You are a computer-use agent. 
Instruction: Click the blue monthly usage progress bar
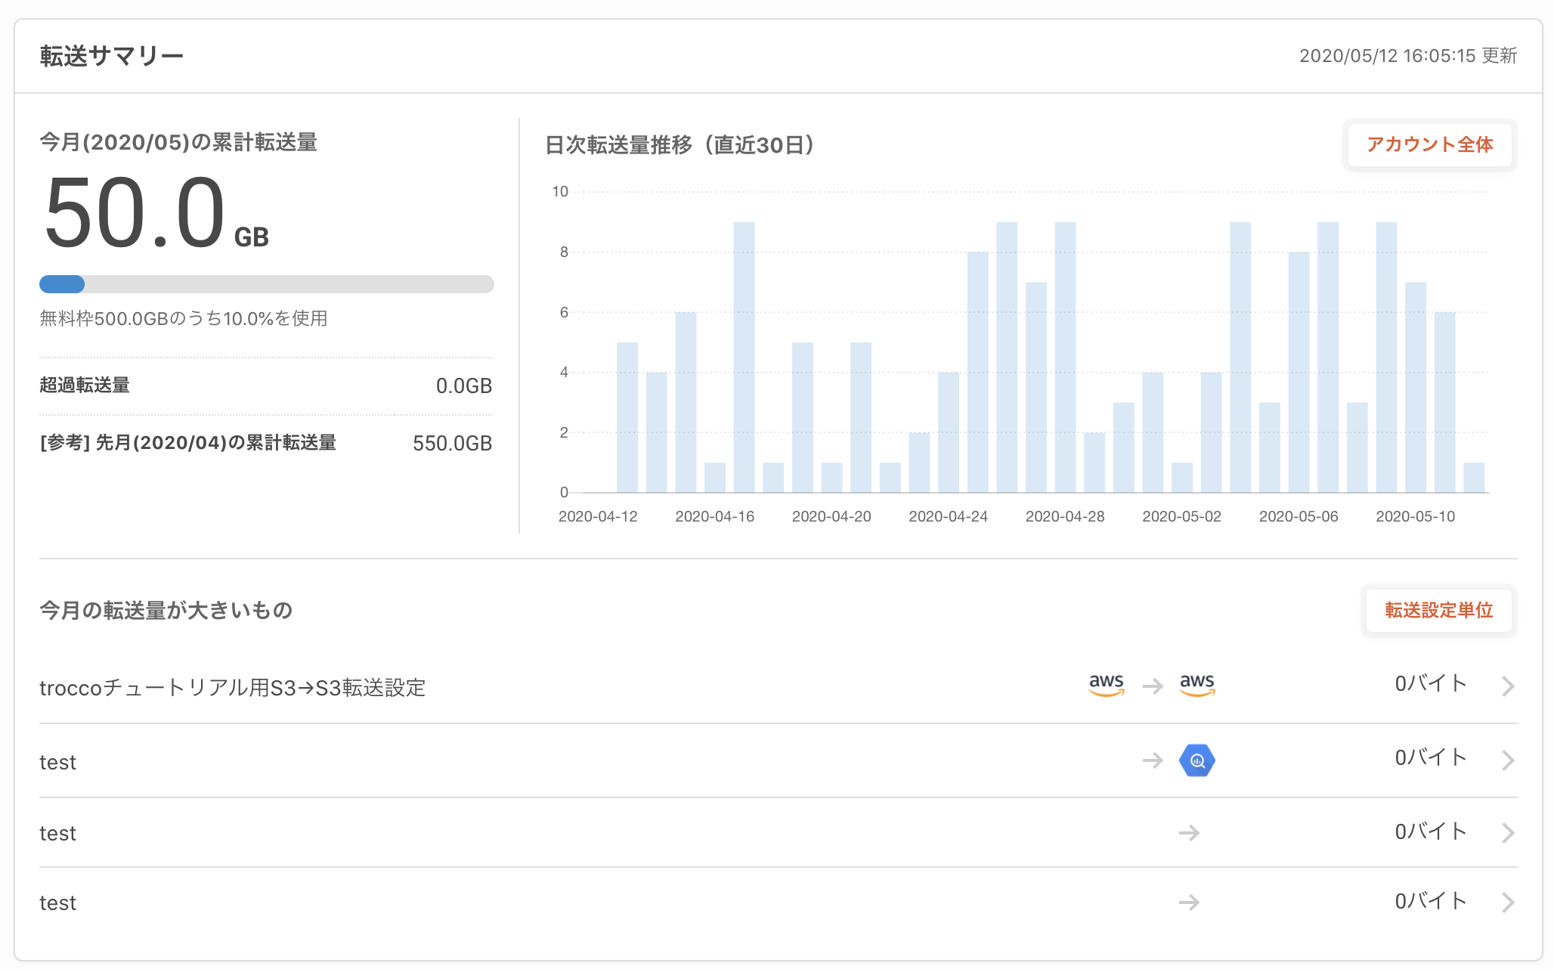[x=62, y=284]
